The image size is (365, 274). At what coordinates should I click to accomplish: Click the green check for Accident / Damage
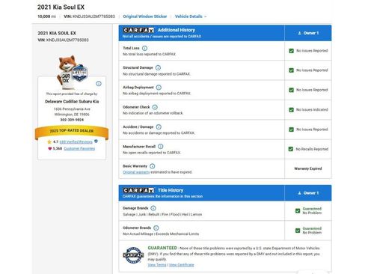[x=291, y=130]
